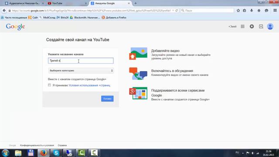Open the Windows Start button
Screen dimensions: 279x157
(6, 153)
